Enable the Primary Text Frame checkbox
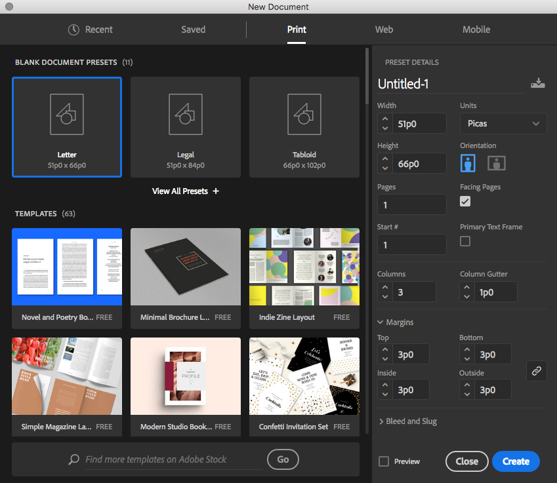Viewport: 557px width, 483px height. click(465, 241)
